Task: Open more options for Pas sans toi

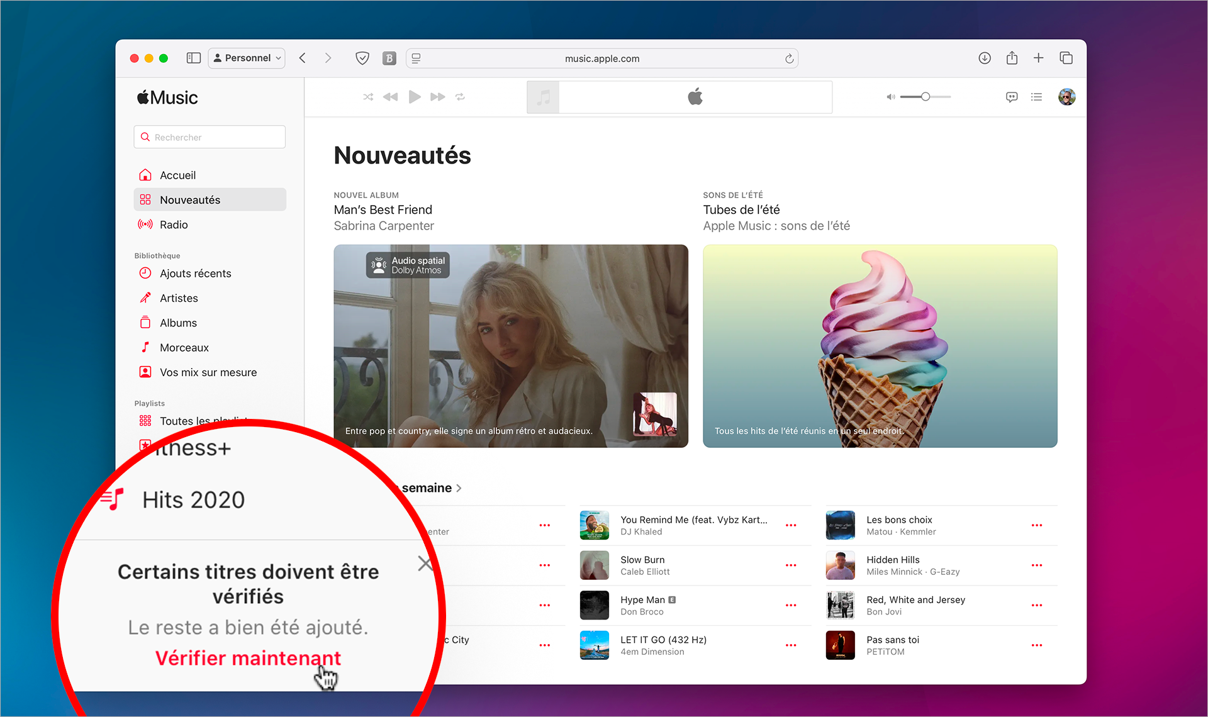Action: 1037,645
